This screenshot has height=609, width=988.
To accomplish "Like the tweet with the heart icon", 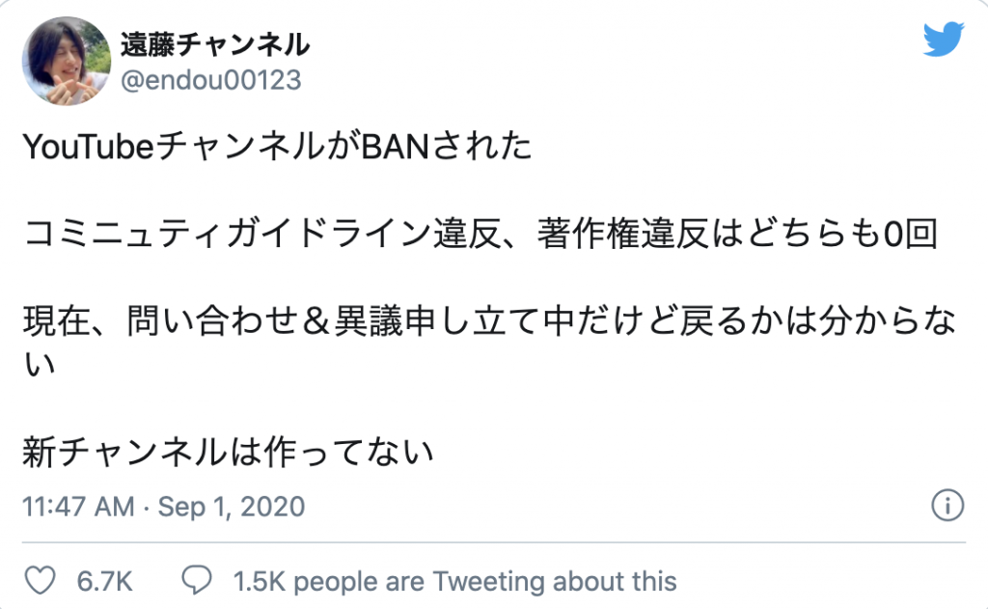I will [40, 581].
